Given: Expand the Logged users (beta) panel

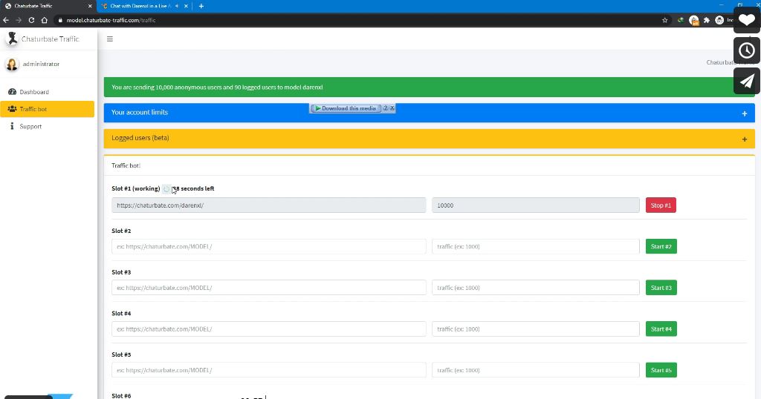Looking at the screenshot, I should [744, 139].
